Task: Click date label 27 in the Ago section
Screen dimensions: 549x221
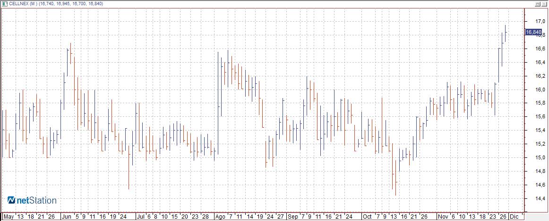Action: tap(280, 216)
